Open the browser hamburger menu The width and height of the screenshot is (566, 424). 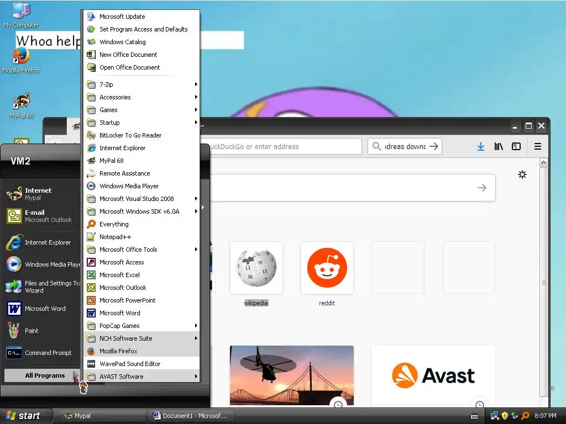pos(537,146)
